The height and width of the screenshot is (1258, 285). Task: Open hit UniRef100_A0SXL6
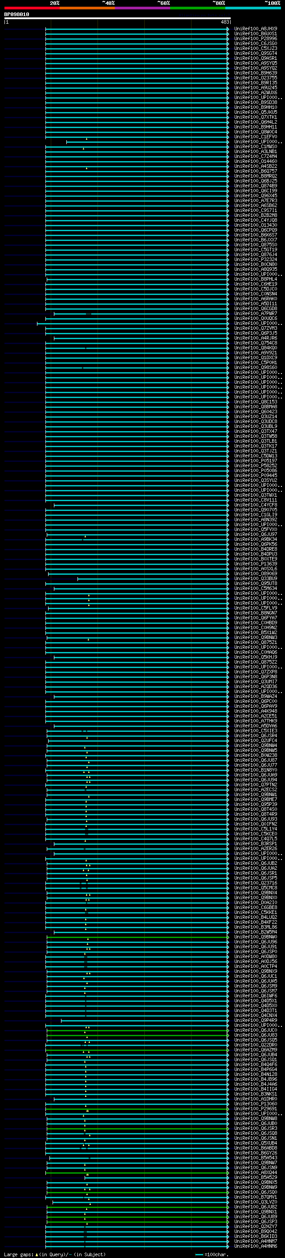256,569
